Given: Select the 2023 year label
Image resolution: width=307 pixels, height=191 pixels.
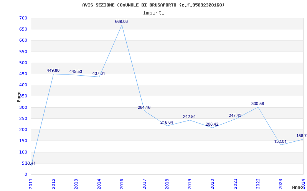Looking at the screenshot, I should (281, 184).
